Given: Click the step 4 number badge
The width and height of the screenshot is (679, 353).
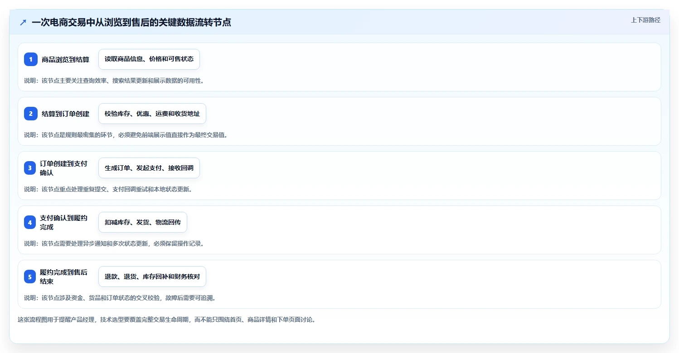Looking at the screenshot, I should pos(30,222).
